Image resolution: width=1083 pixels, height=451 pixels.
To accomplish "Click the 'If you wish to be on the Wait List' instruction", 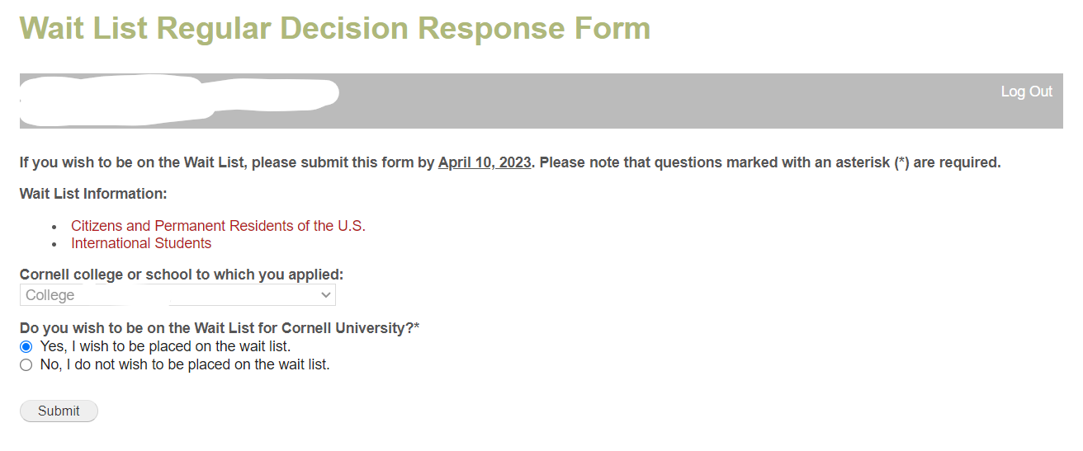I will pyautogui.click(x=227, y=162).
